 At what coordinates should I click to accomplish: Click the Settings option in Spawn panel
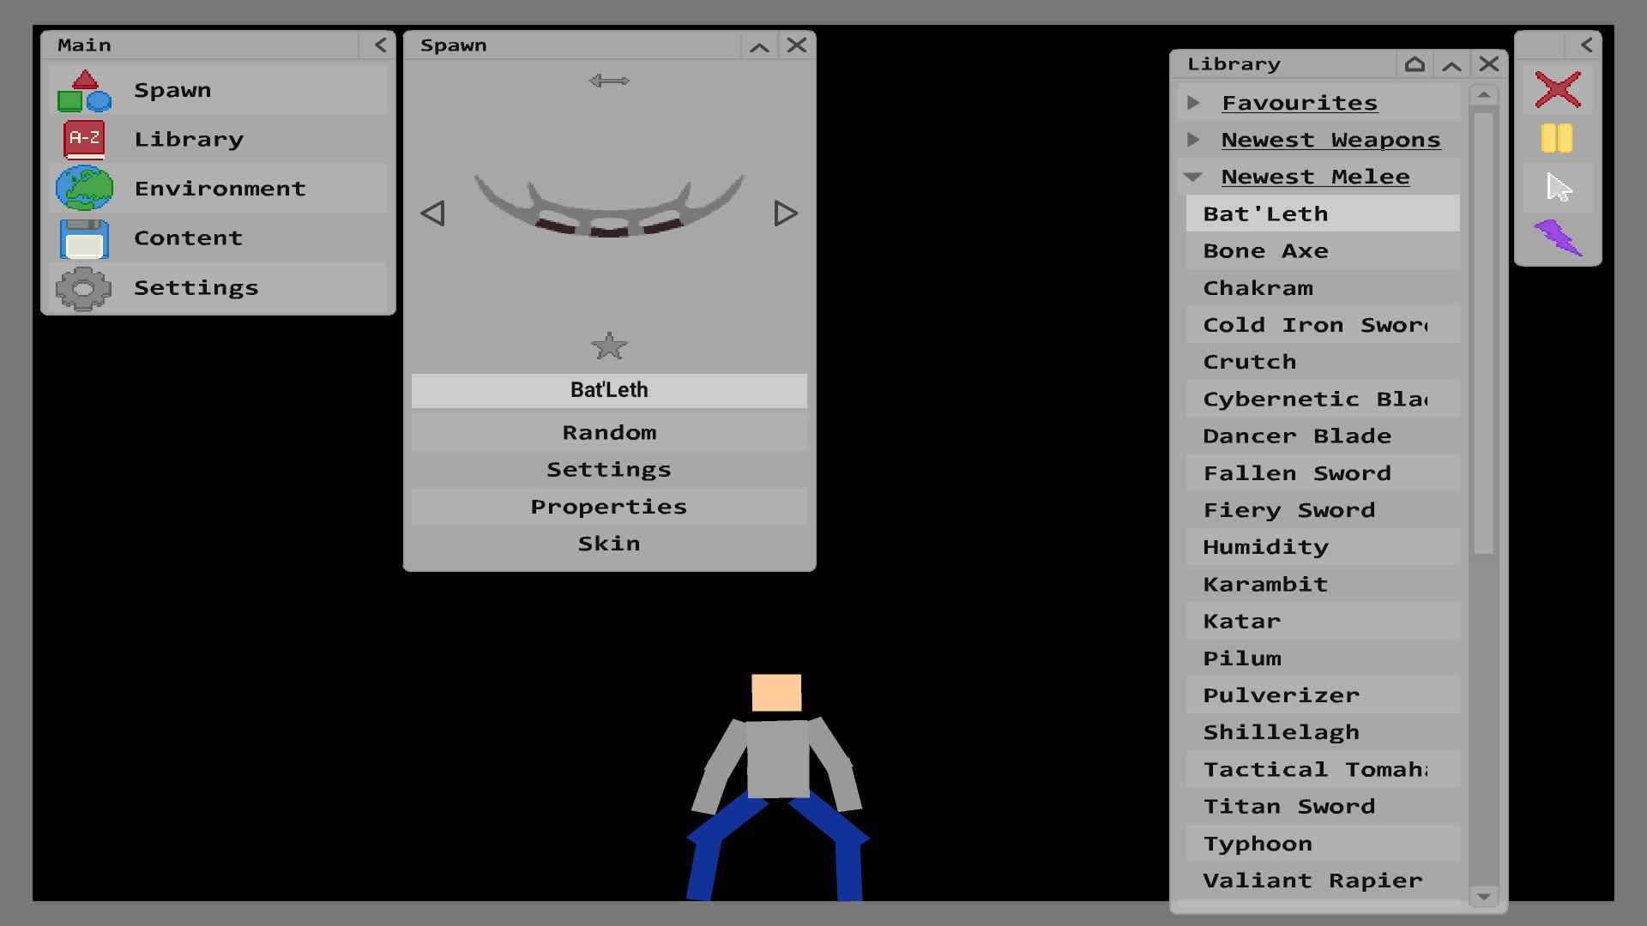pos(608,468)
